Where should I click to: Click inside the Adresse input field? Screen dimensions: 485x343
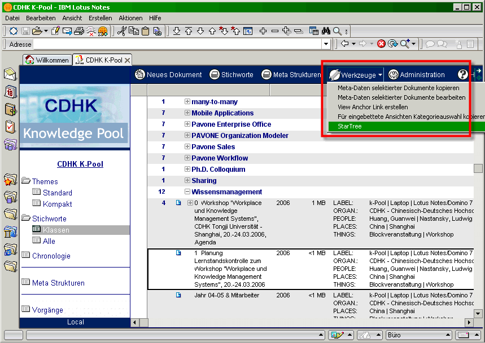click(x=177, y=44)
